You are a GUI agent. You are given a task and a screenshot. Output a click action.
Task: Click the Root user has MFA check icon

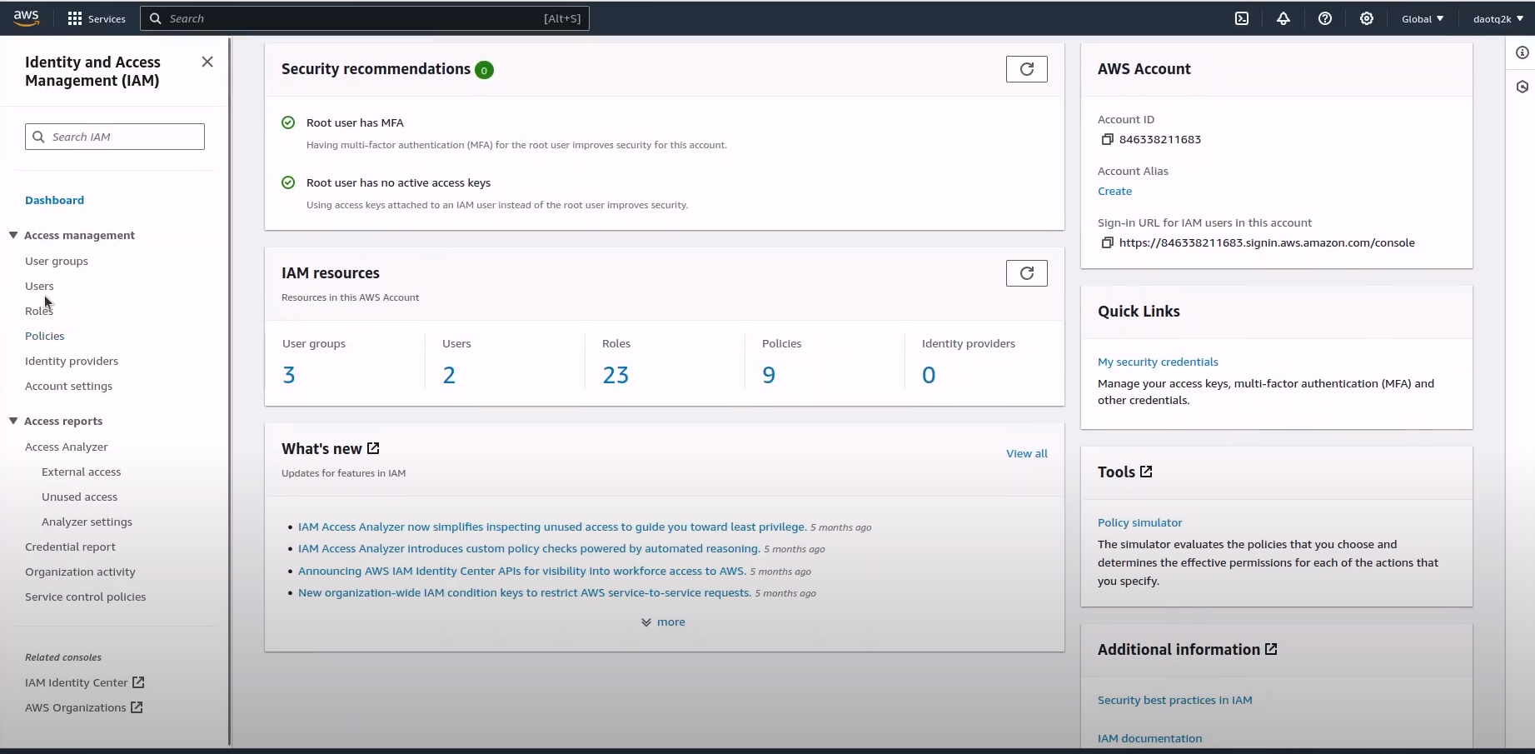(x=288, y=122)
